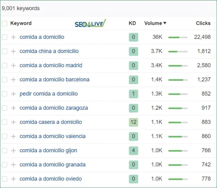Click the volume bar for 'comida a domicilio'
Viewport: 217px width, 188px height.
click(x=178, y=37)
